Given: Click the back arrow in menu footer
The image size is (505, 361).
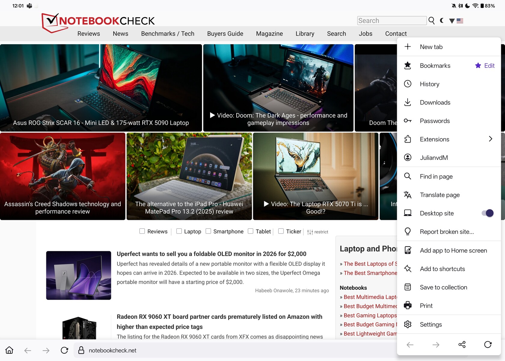Looking at the screenshot, I should pos(410,344).
